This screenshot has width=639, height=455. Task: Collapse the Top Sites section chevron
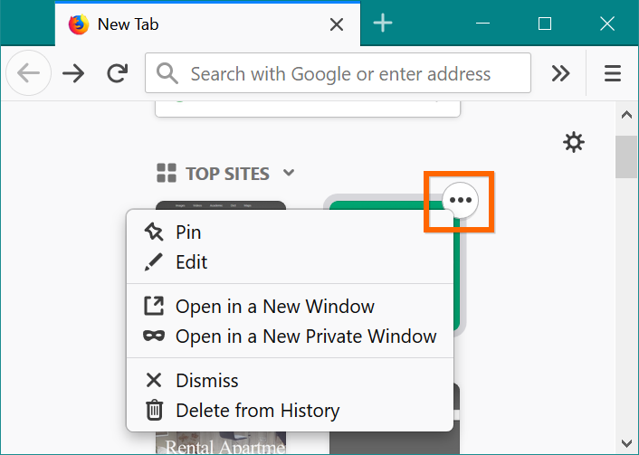[x=289, y=173]
